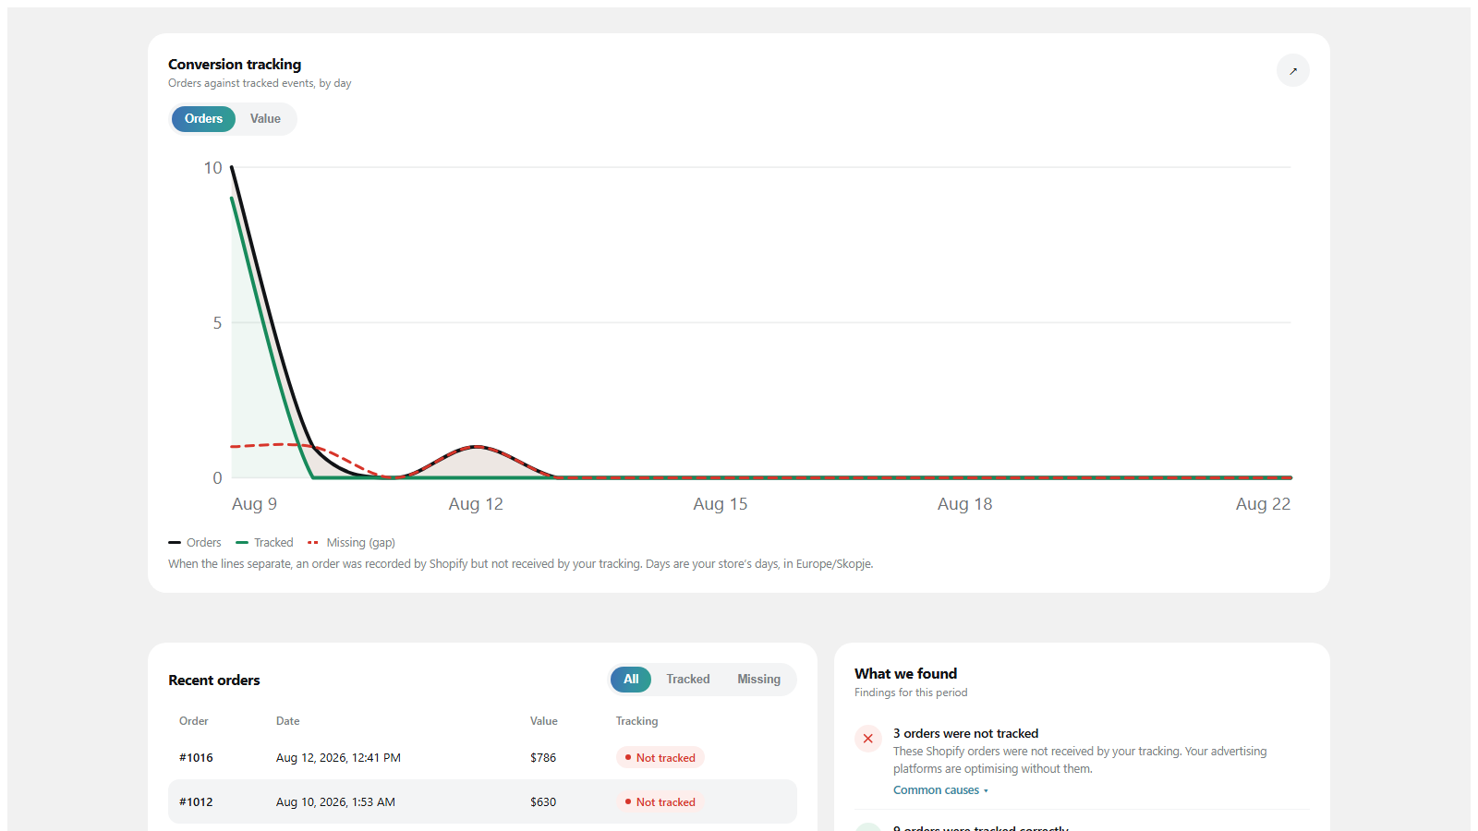Open the expand chart arrow icon
Image resolution: width=1478 pixels, height=831 pixels.
pos(1292,70)
